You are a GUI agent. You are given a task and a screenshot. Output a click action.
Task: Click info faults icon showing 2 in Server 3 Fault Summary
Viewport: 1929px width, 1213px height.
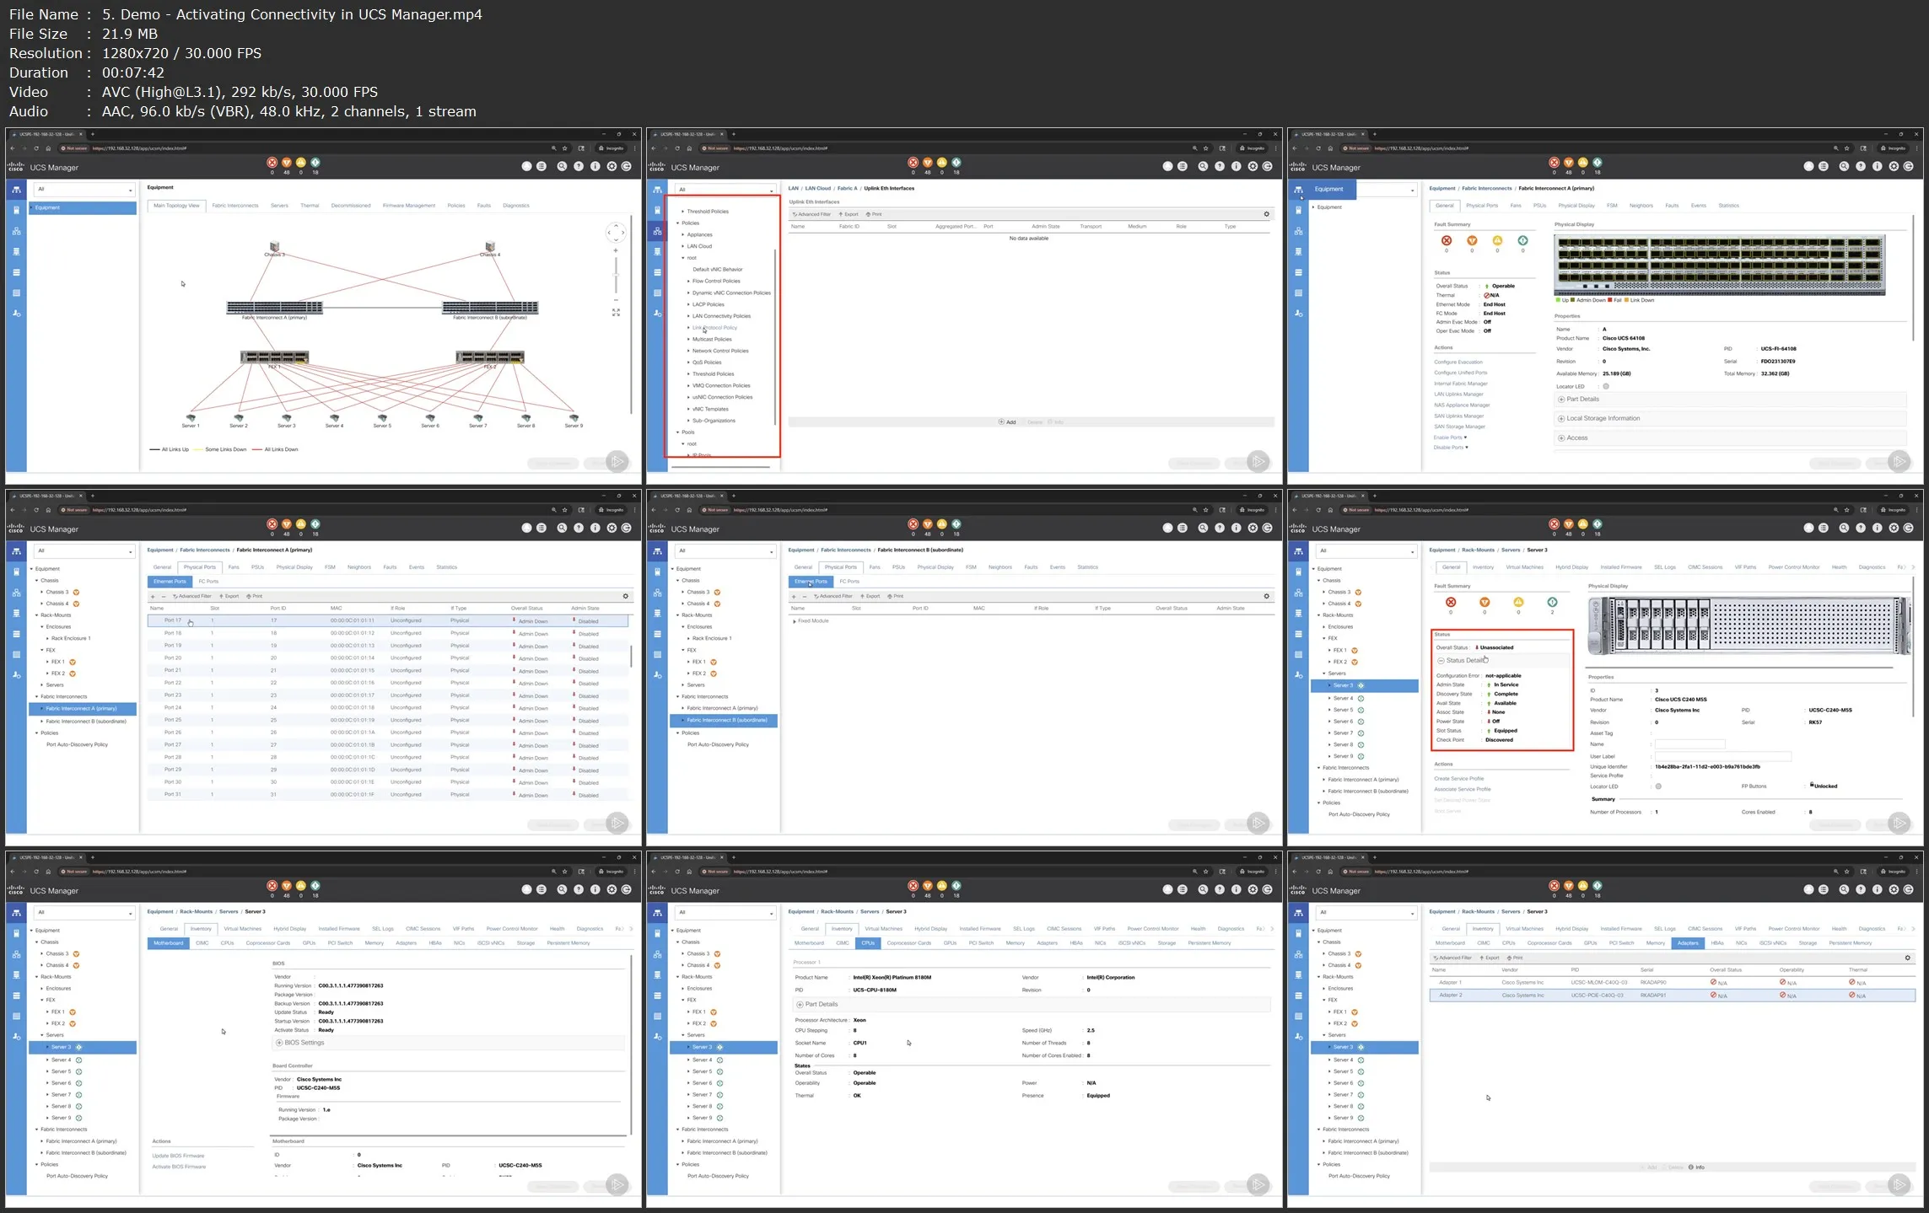[x=1552, y=602]
